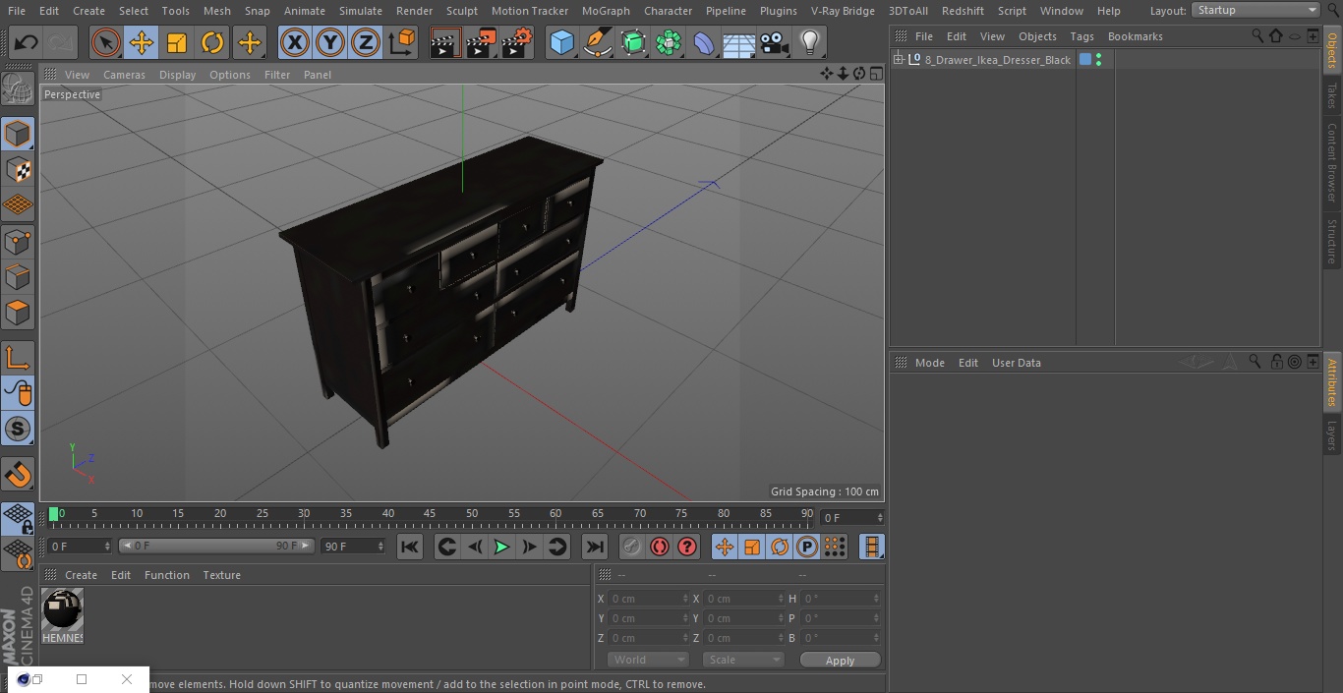Image resolution: width=1343 pixels, height=693 pixels.
Task: Toggle dresser visibility dots
Action: (x=1098, y=60)
